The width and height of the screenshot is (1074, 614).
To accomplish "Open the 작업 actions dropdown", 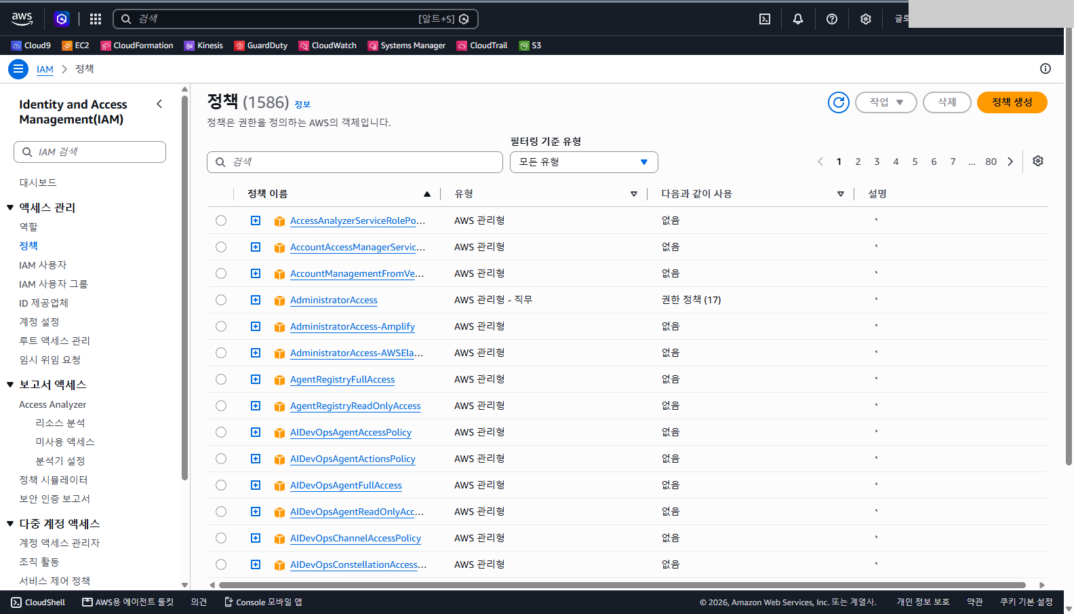I will point(886,102).
